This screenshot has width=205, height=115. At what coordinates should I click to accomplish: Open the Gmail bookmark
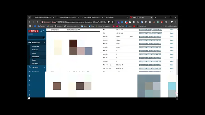50,26
